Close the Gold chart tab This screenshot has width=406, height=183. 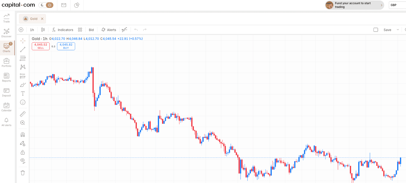(42, 19)
